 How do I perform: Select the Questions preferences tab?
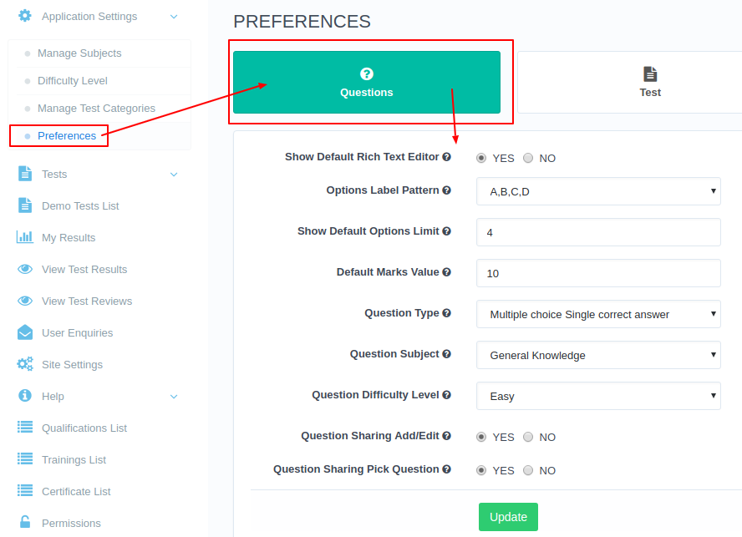click(x=367, y=83)
